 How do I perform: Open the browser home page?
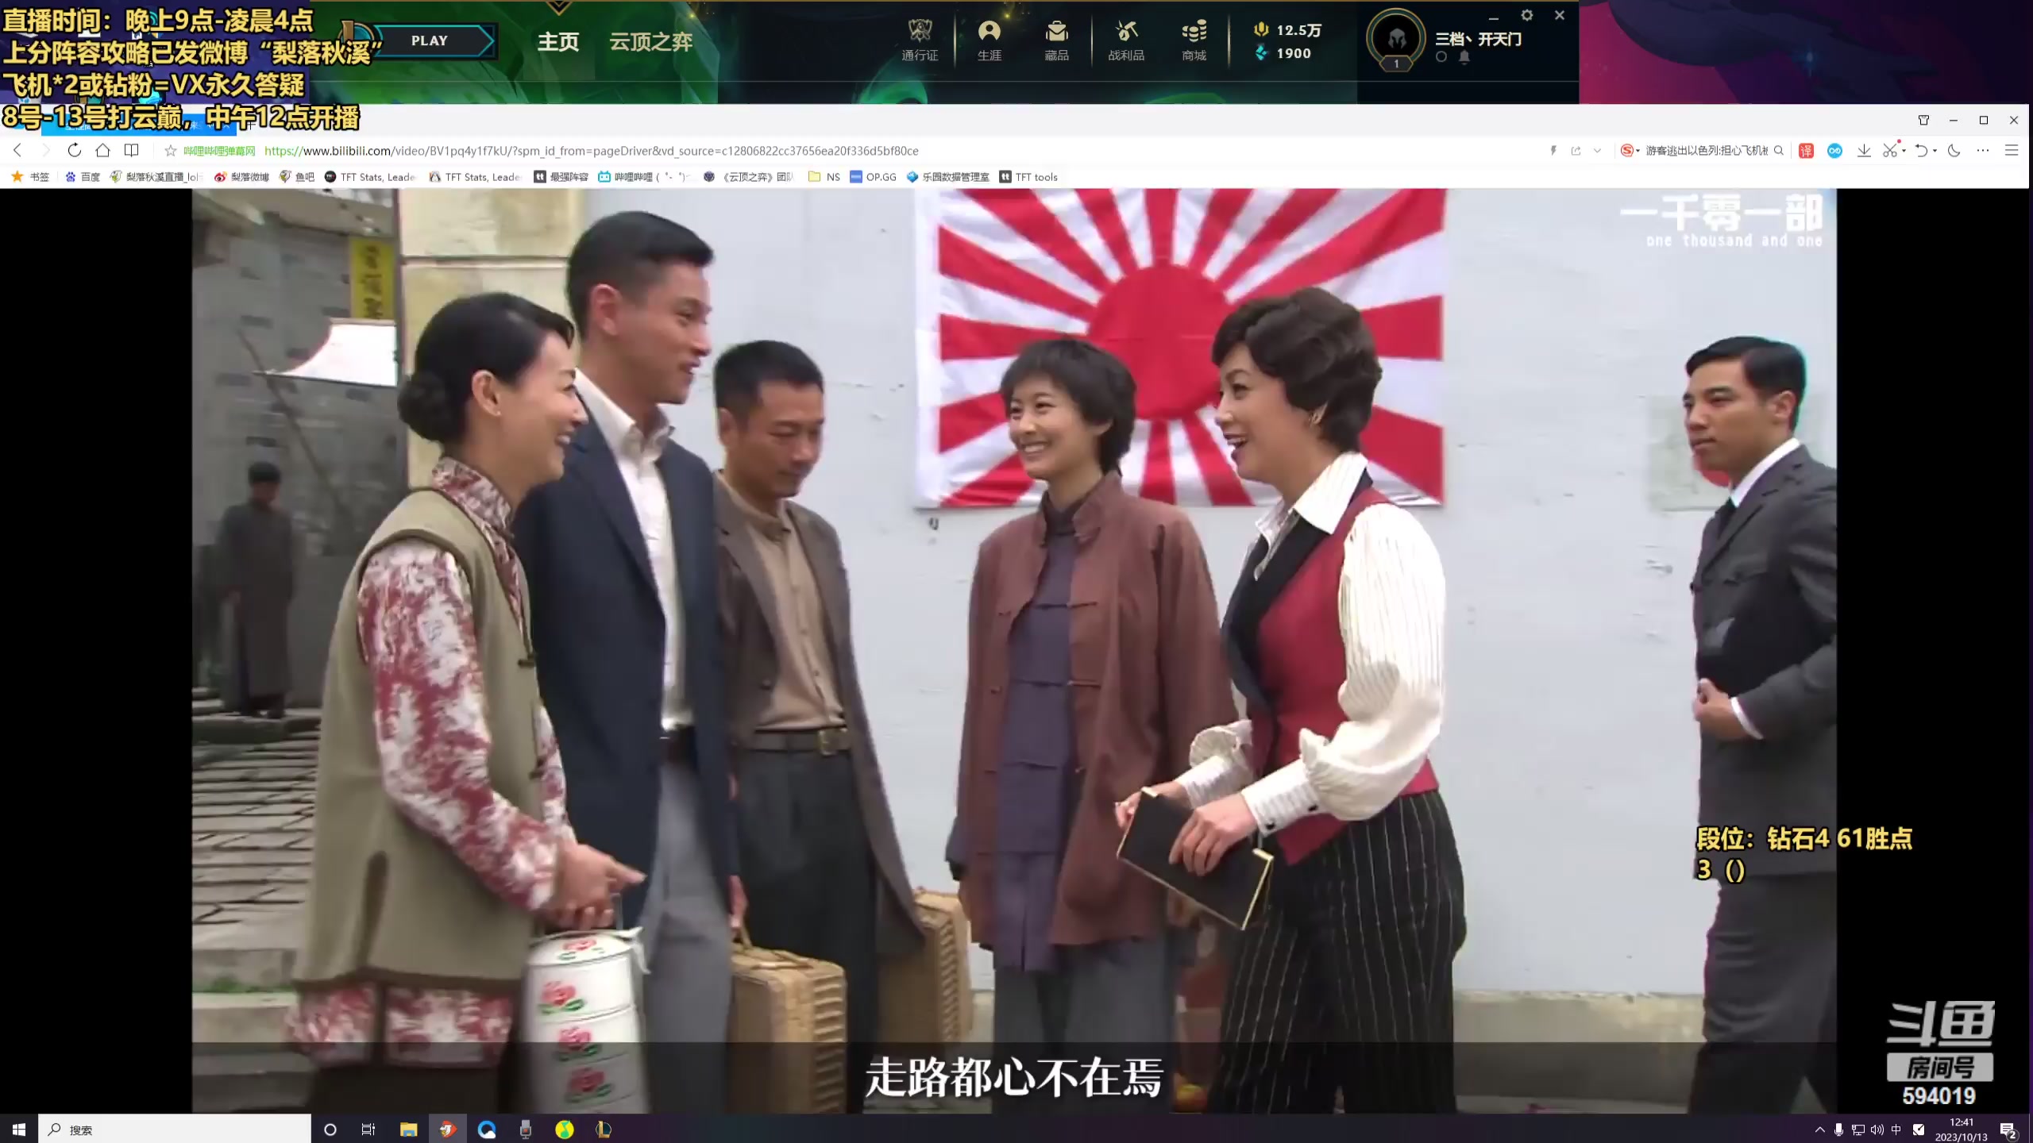click(102, 150)
